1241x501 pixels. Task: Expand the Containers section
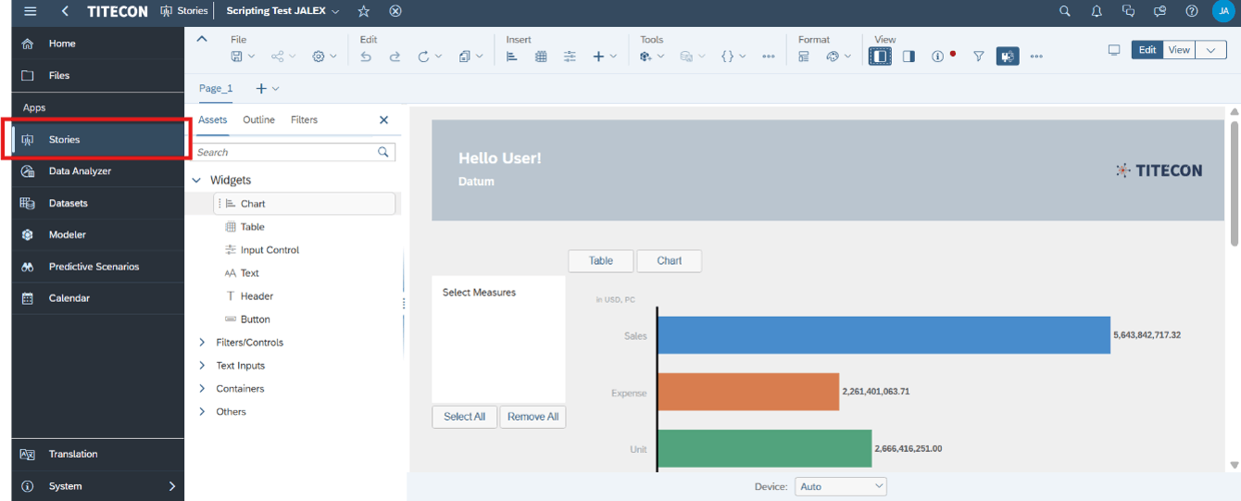pos(202,389)
